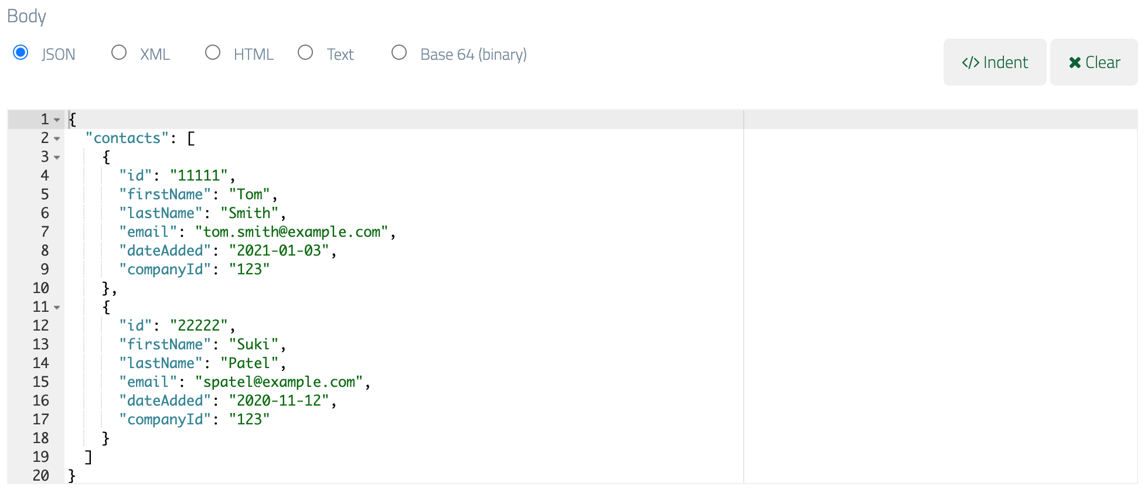
Task: Click the "spatel@example.com" email value
Action: (x=280, y=382)
